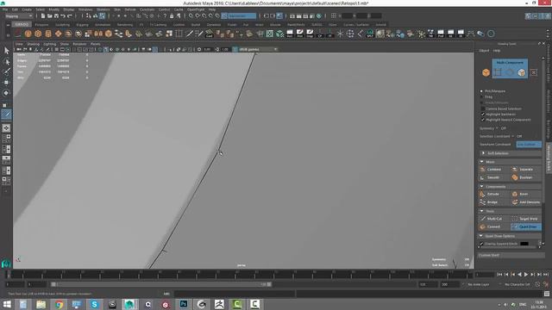Viewport: 552px width, 310px height.
Task: Click the time range slider bar
Action: [x=161, y=284]
